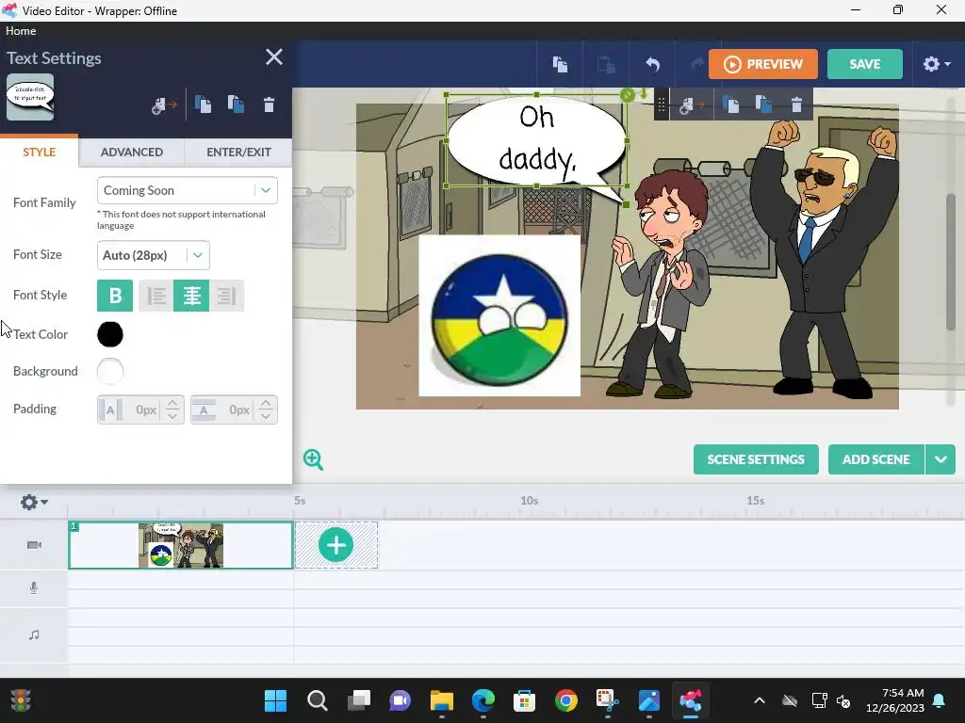Click the copy icon in Text Settings panel
965x723 pixels.
point(204,104)
